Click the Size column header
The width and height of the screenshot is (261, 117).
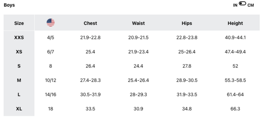coord(19,23)
